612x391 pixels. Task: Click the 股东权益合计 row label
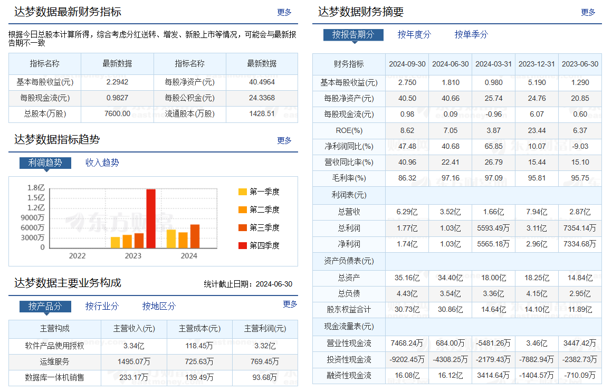(x=349, y=309)
